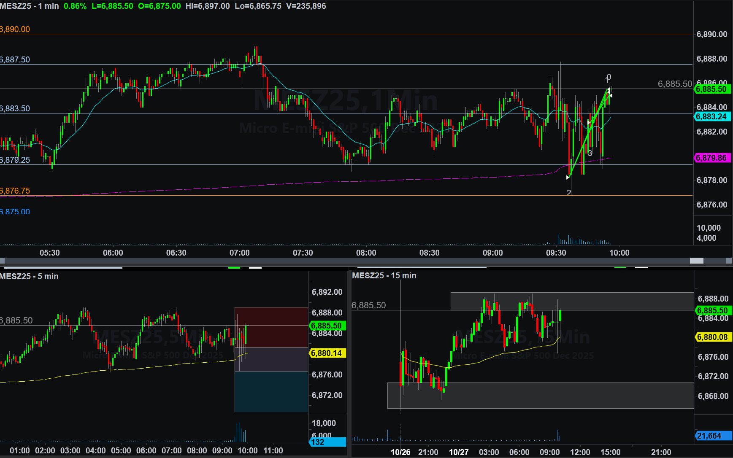Select the cyan 6,883.24 moving average tag
Screen dimensions: 733x458
click(x=711, y=117)
